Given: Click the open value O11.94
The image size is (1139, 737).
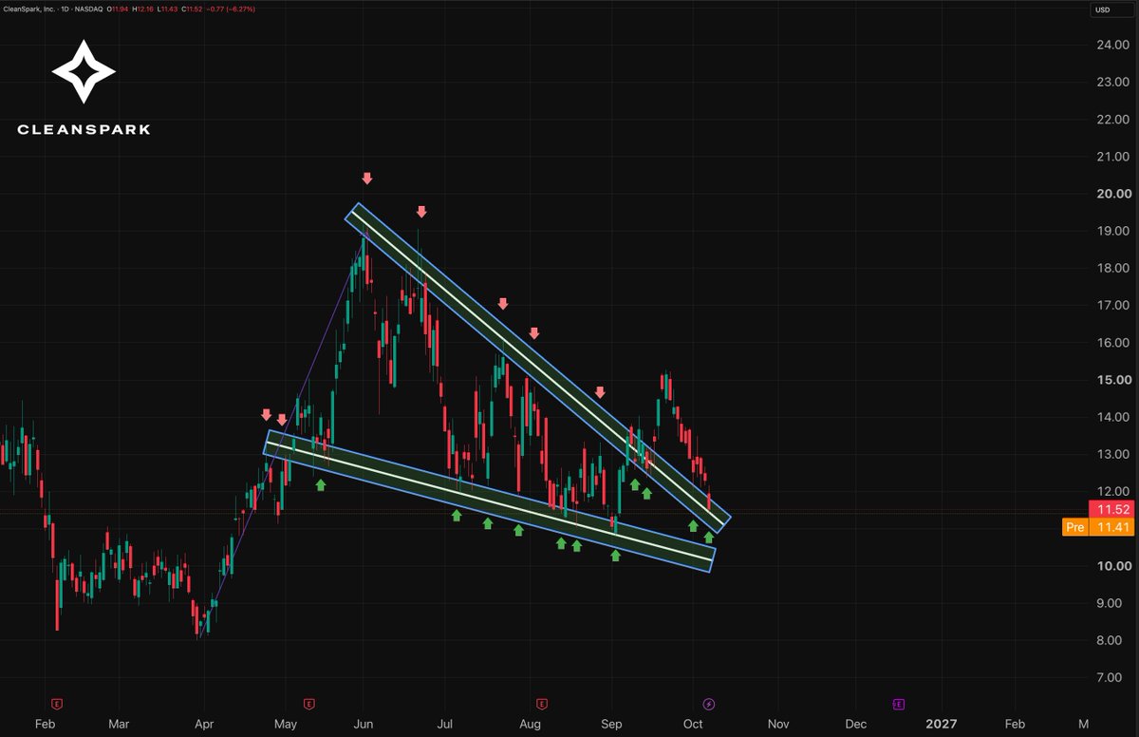Looking at the screenshot, I should tap(118, 9).
